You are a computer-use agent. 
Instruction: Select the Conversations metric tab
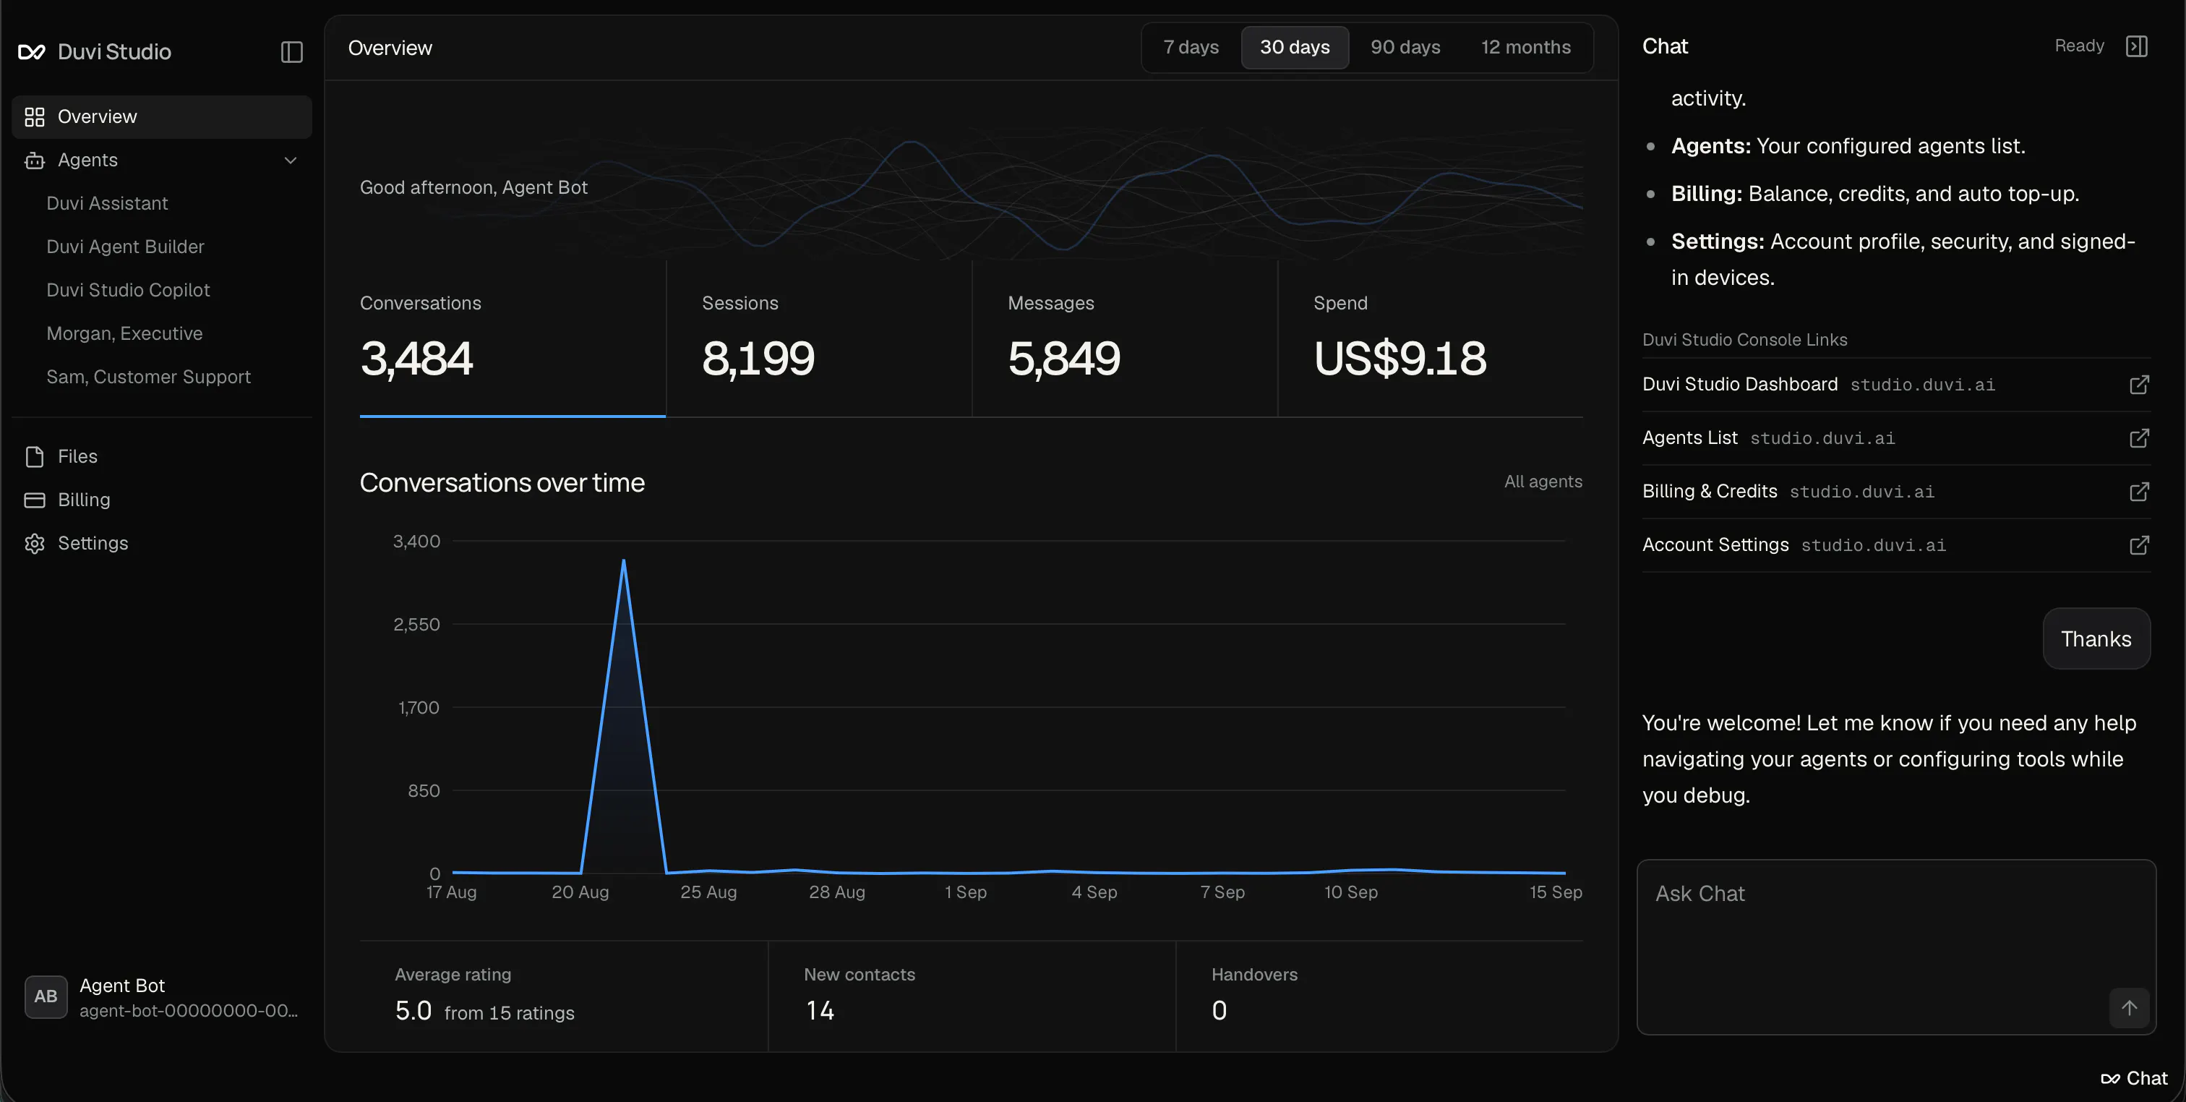[513, 338]
